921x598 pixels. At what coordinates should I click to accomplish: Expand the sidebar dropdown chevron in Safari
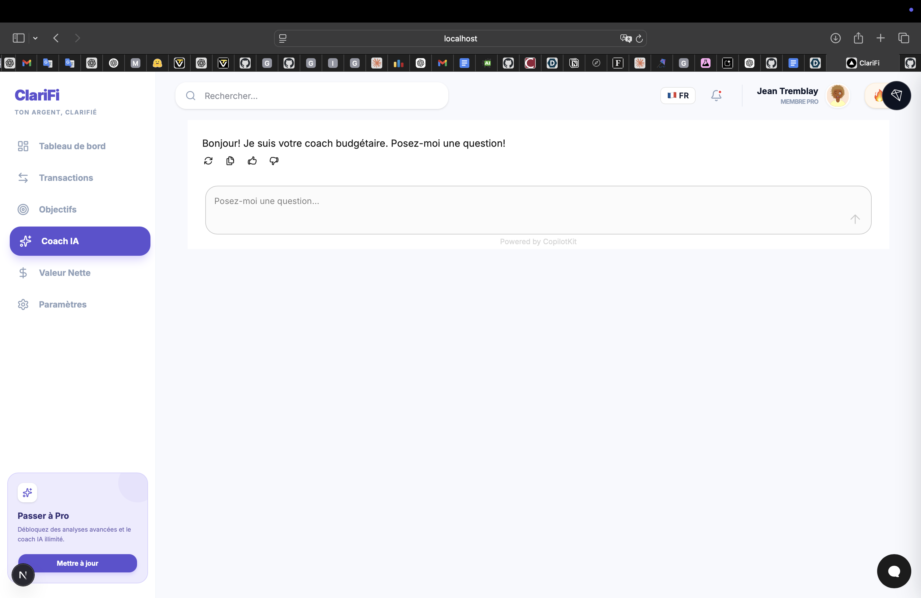tap(35, 38)
